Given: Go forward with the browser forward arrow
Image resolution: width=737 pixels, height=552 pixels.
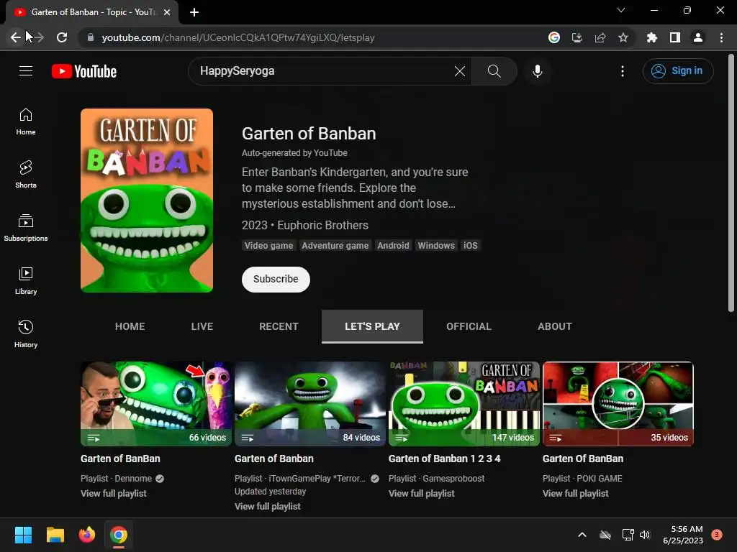Looking at the screenshot, I should coord(39,37).
